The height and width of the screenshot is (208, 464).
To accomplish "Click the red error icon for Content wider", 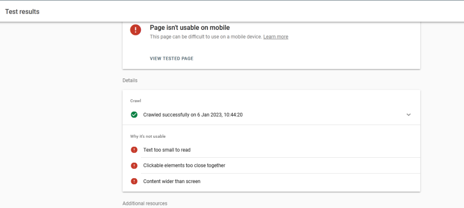I will coord(134,181).
